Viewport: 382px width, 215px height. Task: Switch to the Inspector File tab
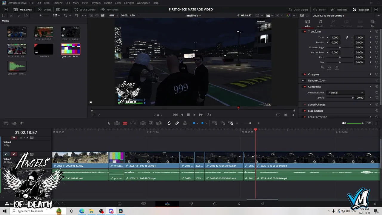(x=373, y=24)
